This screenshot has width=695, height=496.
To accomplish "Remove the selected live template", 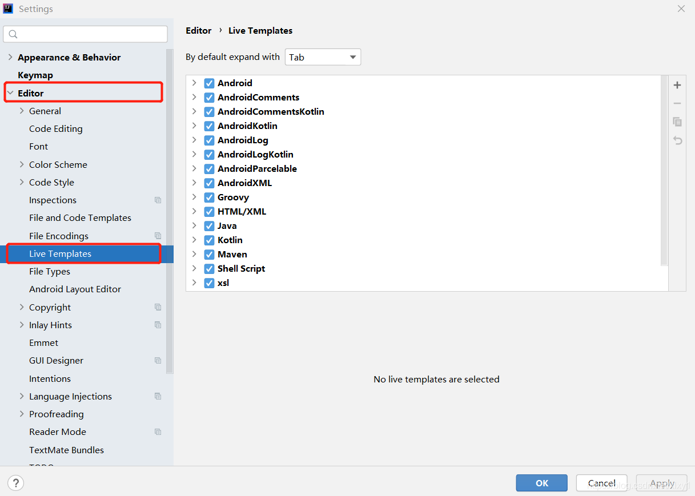I will pyautogui.click(x=677, y=103).
